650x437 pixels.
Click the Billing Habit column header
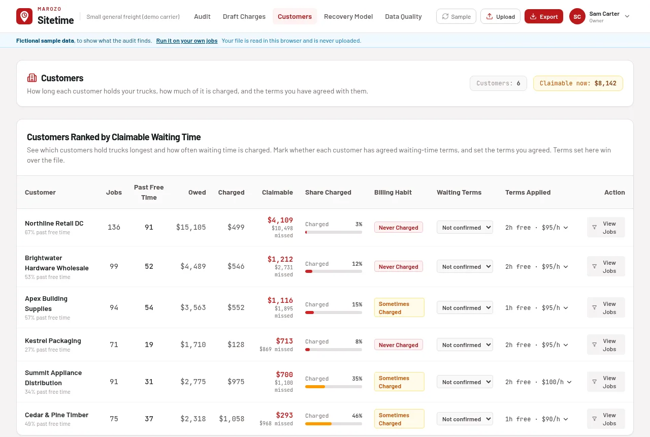pos(393,193)
